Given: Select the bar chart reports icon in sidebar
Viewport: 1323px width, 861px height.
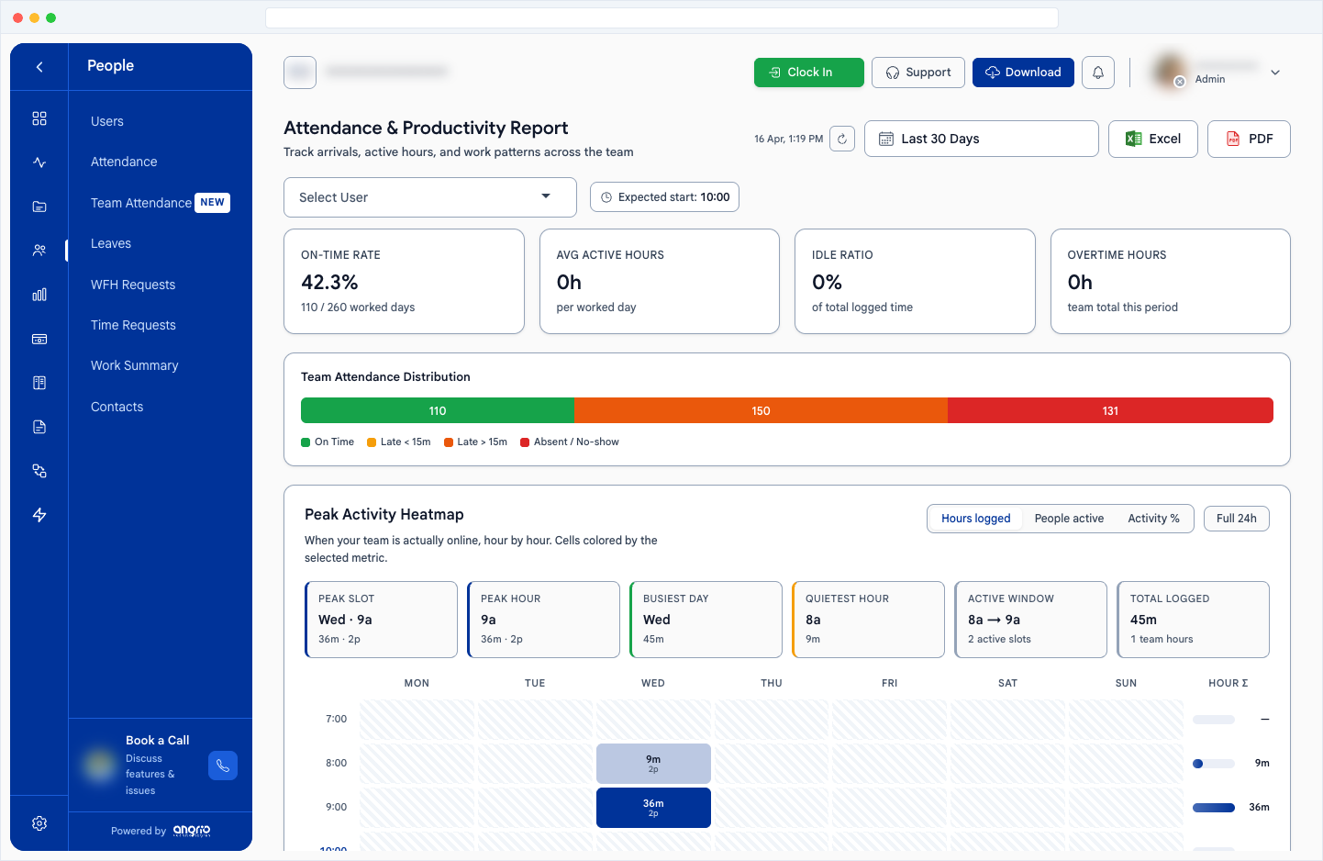Looking at the screenshot, I should pos(39,295).
